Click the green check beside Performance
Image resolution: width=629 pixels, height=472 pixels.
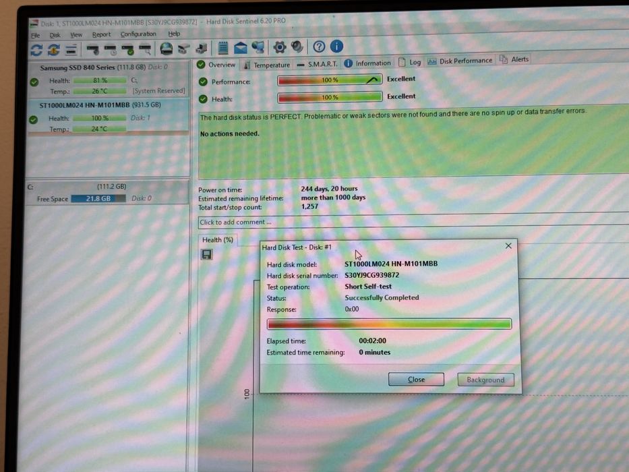203,82
